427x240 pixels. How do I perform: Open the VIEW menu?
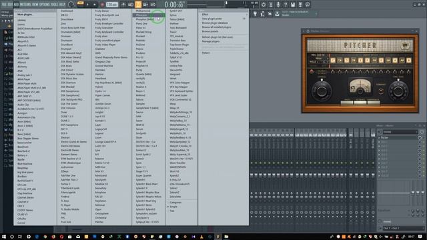[x=35, y=5]
